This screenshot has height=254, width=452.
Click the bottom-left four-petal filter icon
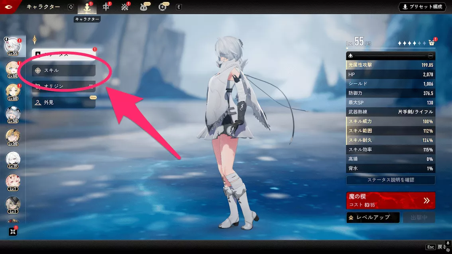pyautogui.click(x=13, y=232)
